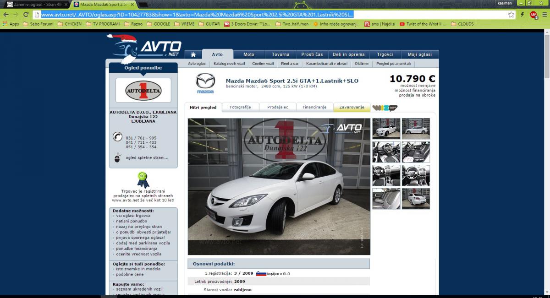Open the Oldtimer submenu link

click(362, 64)
